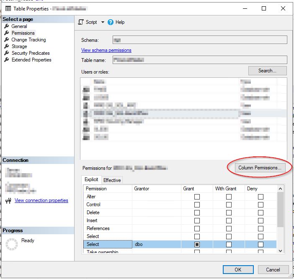The height and width of the screenshot is (279, 294).
Task: Check With Grant on dbo Select row
Action: 229,244
